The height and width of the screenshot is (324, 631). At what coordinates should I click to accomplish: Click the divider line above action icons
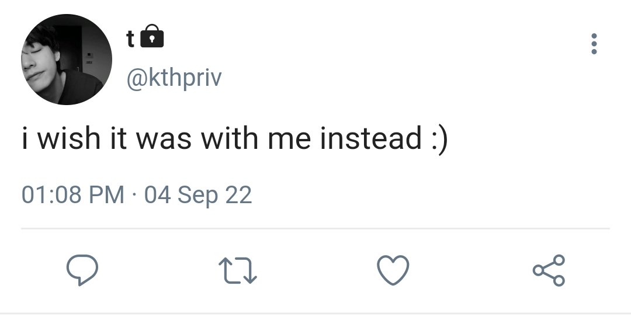[315, 228]
